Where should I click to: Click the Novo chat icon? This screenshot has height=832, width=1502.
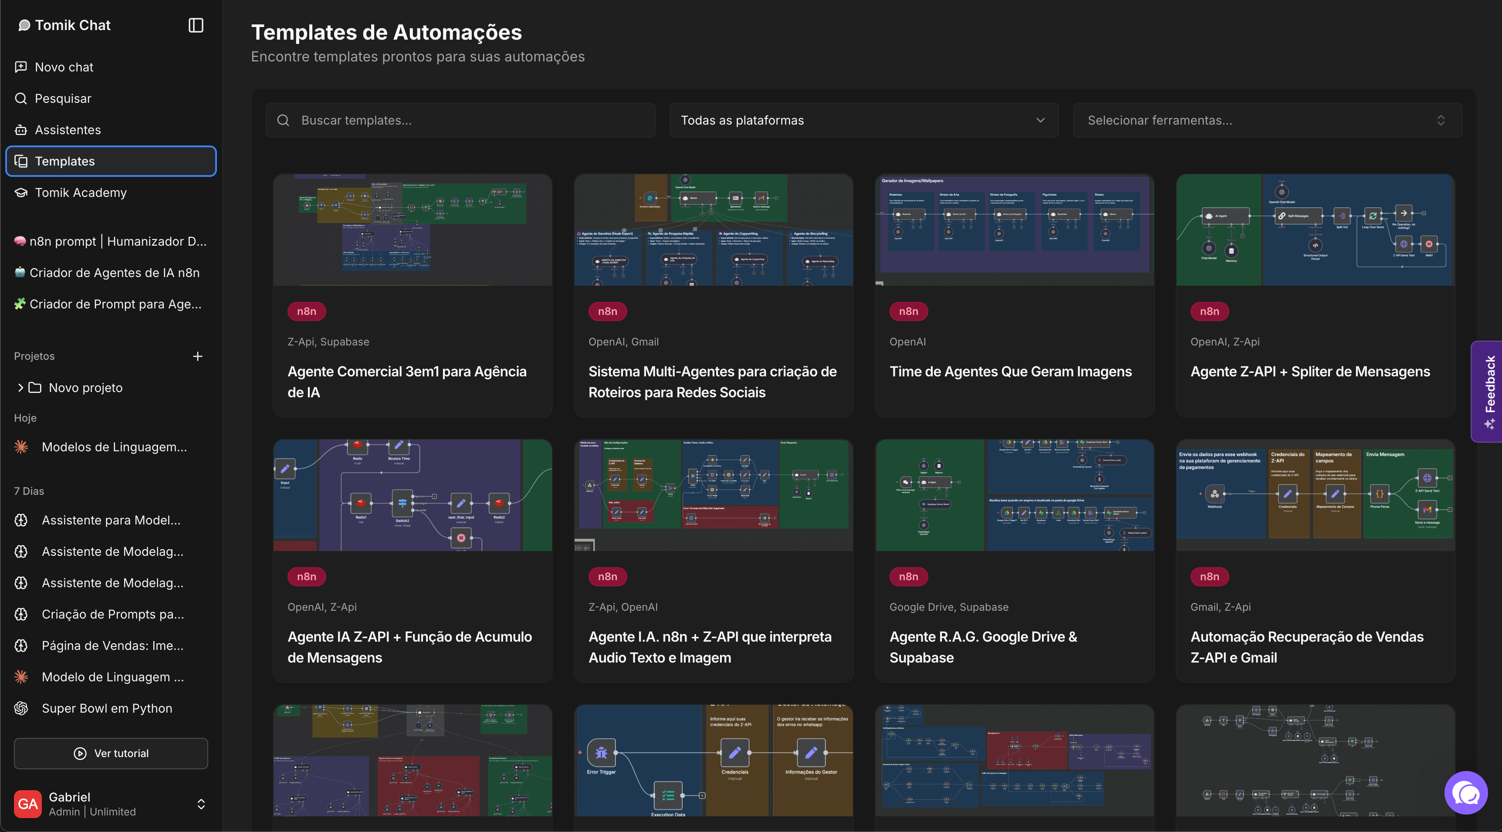pos(21,67)
